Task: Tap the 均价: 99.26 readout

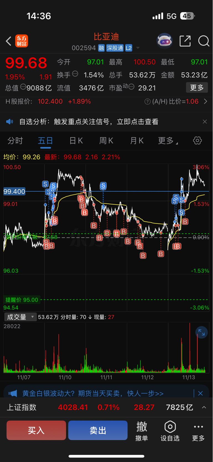Action: coord(22,157)
